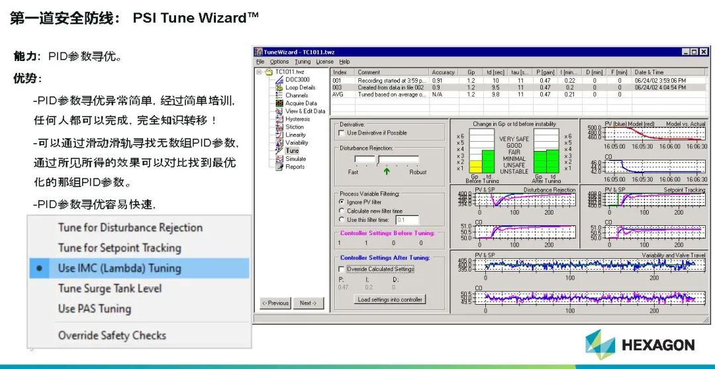Screen dimensions: 715x369
Task: Click the filter time input field
Action: [407, 220]
